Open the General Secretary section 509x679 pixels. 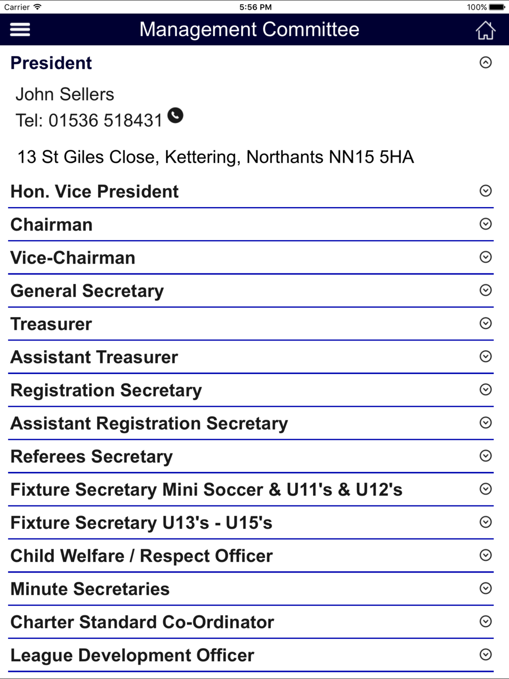coord(251,291)
